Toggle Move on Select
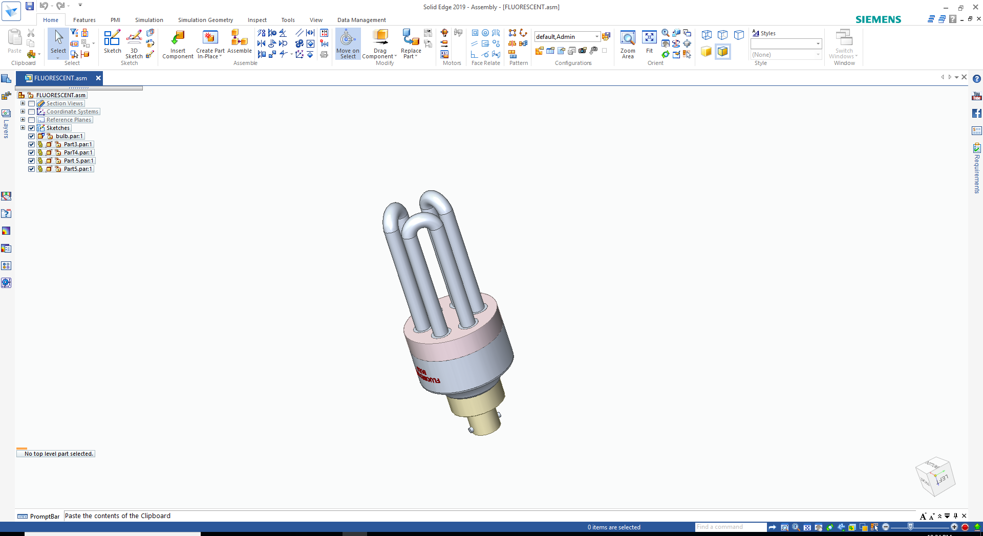Screen dimensions: 983x536 pos(348,44)
